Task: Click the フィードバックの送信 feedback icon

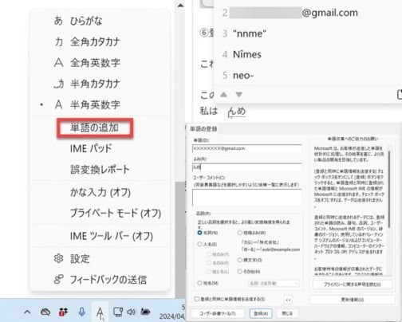Action: [x=58, y=279]
